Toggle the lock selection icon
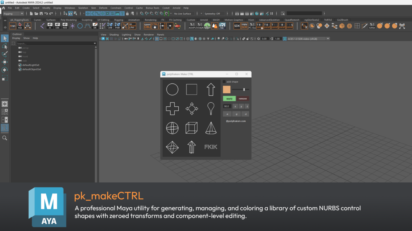This screenshot has height=231, width=412. pyautogui.click(x=127, y=13)
